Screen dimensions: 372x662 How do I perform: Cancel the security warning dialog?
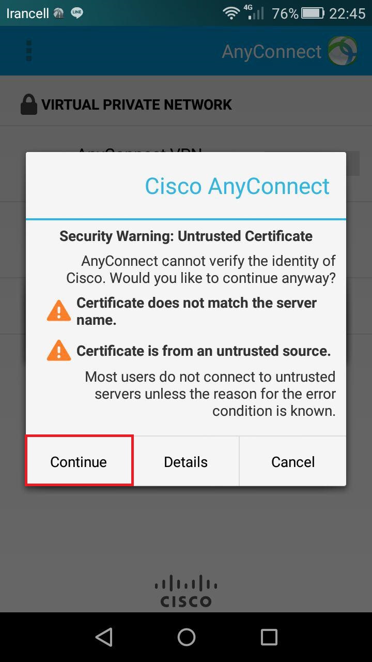coord(293,461)
